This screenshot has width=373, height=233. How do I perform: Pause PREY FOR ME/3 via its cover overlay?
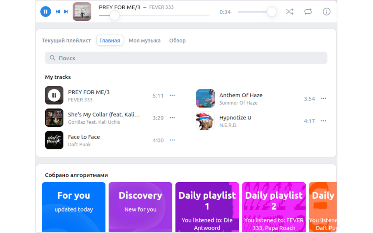[54, 95]
